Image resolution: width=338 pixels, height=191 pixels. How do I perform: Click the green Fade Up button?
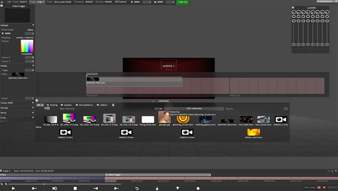pos(182,2)
